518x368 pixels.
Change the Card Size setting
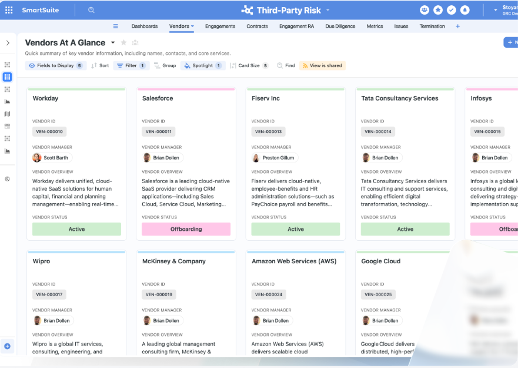(x=249, y=65)
